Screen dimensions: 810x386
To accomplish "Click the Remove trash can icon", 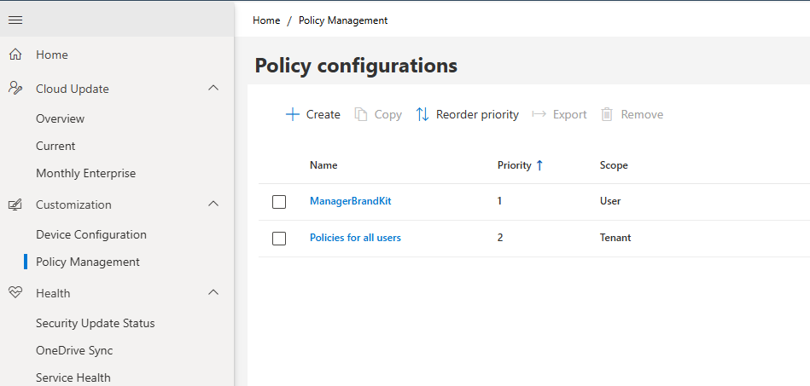I will 607,114.
